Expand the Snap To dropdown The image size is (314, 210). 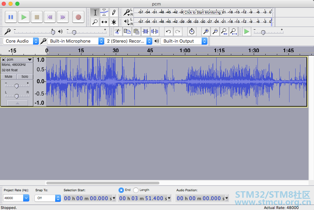(x=48, y=198)
